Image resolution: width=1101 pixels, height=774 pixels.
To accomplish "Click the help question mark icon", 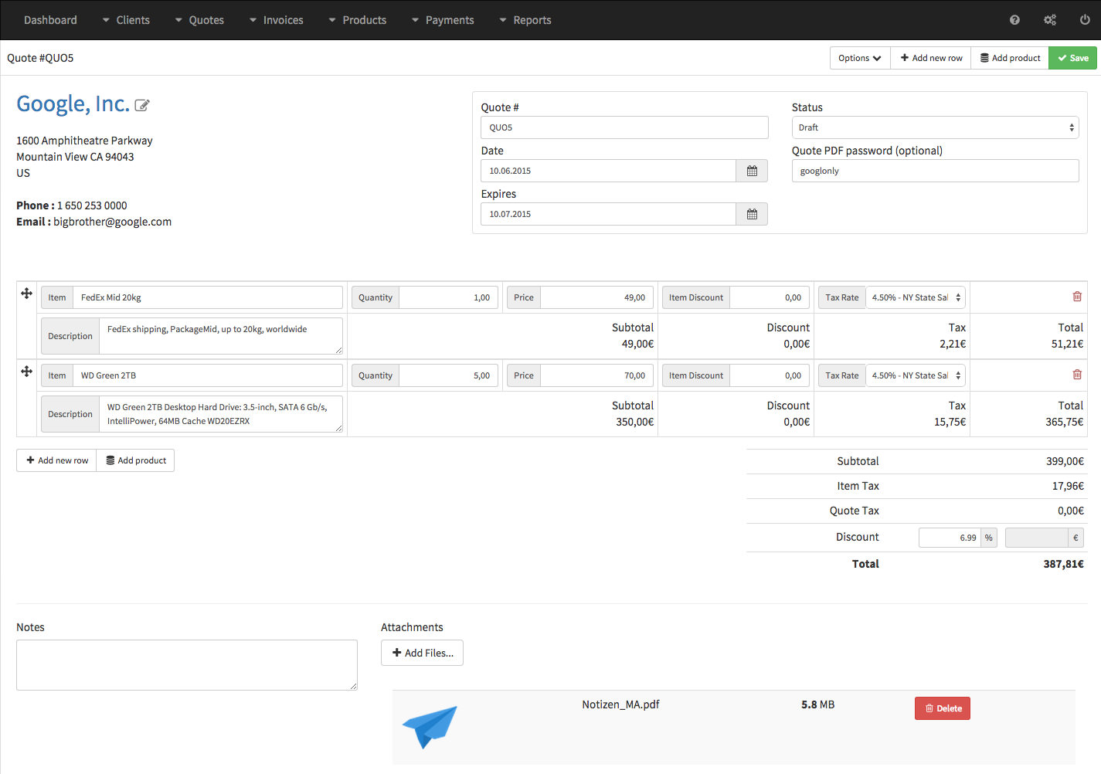I will click(1014, 20).
